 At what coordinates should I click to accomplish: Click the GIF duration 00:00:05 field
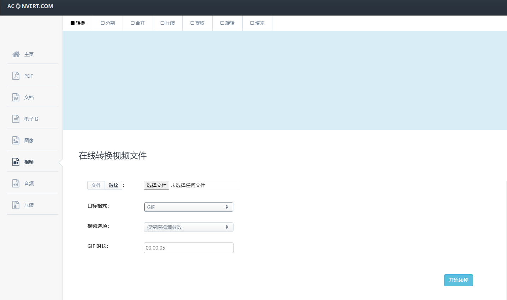coord(188,248)
